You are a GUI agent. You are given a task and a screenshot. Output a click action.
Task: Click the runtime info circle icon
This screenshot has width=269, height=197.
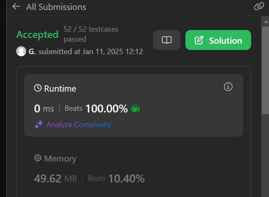click(228, 87)
